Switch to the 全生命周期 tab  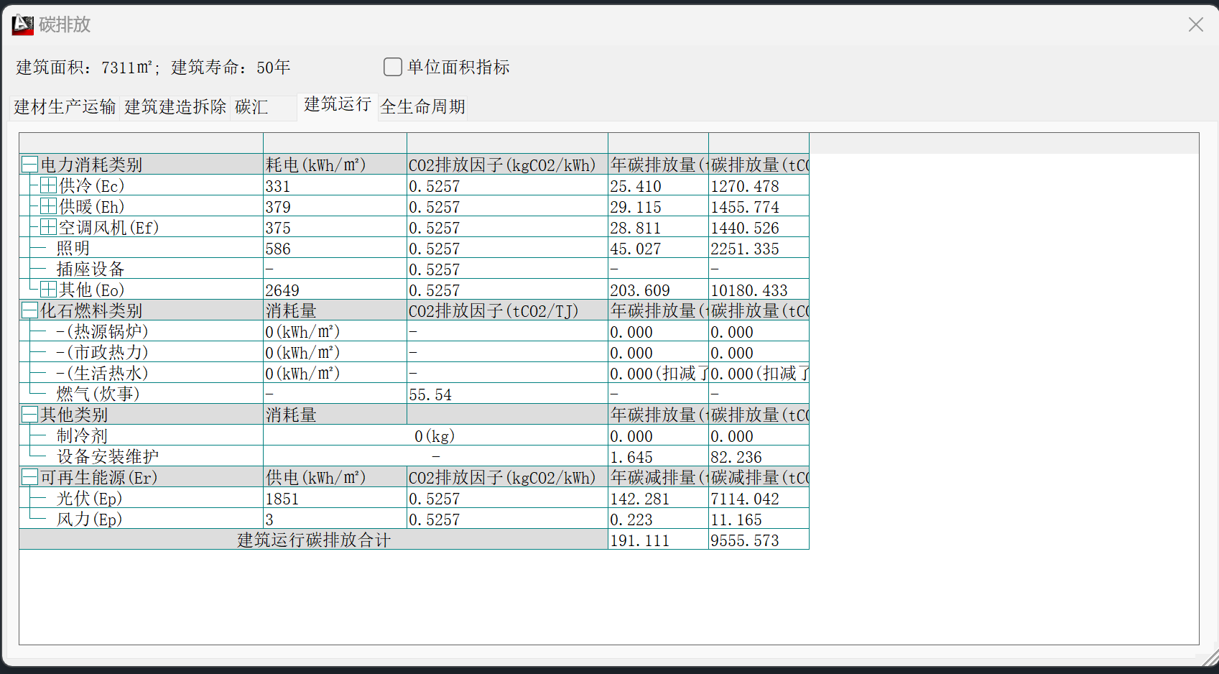[422, 107]
